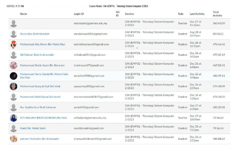Open Nurul Aina Binti Abdullah's profile link
Viewport: 236px width, 166px height.
[x=34, y=34]
